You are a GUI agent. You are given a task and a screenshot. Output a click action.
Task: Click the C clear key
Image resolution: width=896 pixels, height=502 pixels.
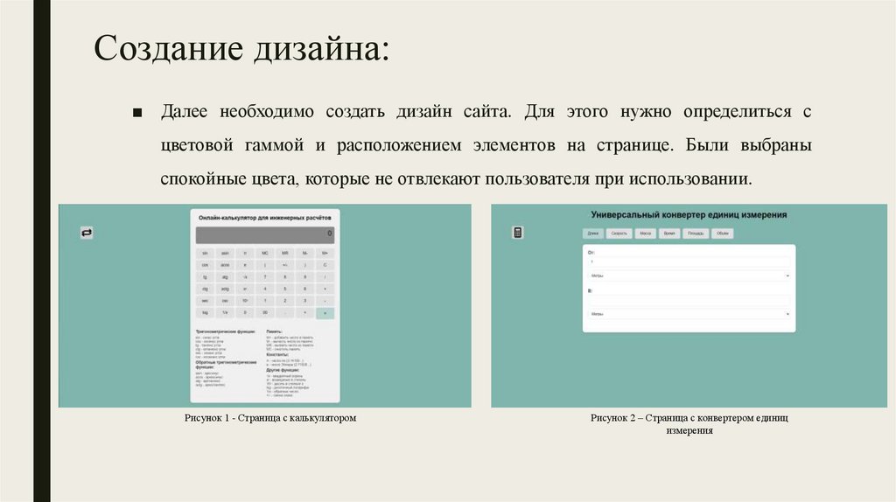[x=325, y=265]
